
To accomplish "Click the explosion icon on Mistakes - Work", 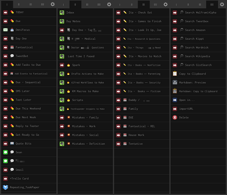I will click(x=68, y=126).
